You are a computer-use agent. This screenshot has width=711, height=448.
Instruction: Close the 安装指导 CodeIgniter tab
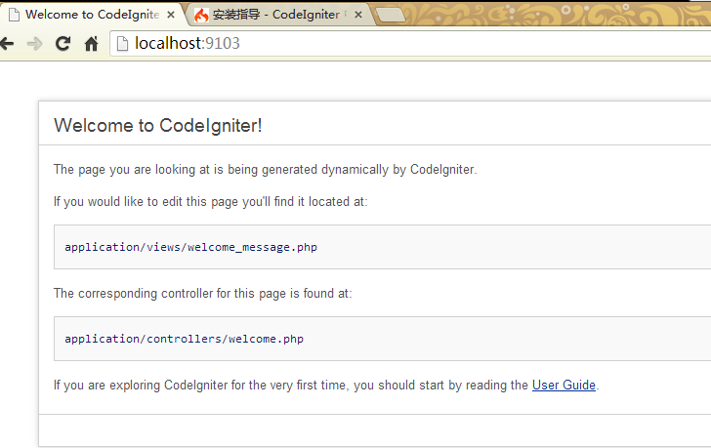pos(357,16)
